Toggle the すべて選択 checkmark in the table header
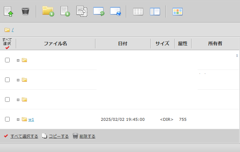240x152 pixels. point(7,48)
